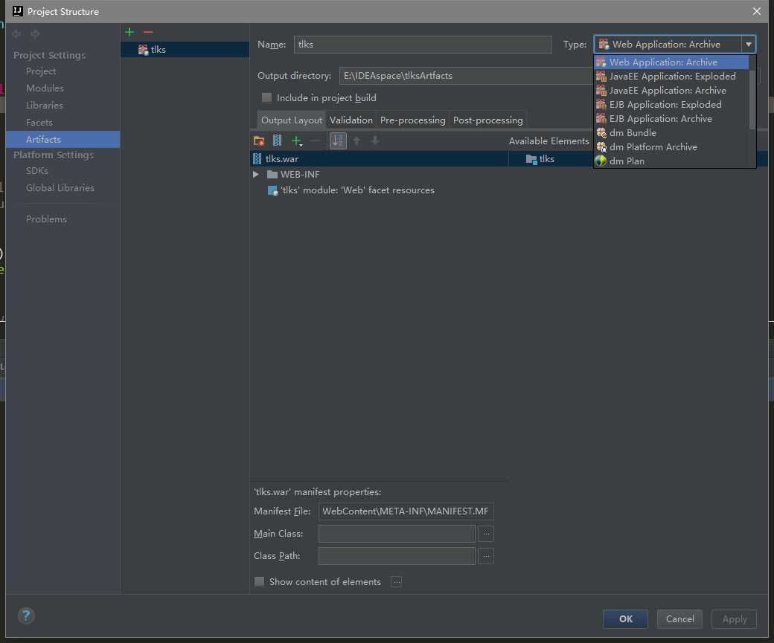Confirm with the OK button
The width and height of the screenshot is (774, 643).
[625, 618]
